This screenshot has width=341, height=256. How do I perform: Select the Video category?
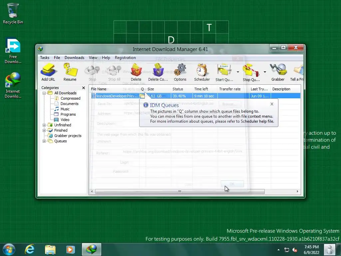pyautogui.click(x=65, y=120)
